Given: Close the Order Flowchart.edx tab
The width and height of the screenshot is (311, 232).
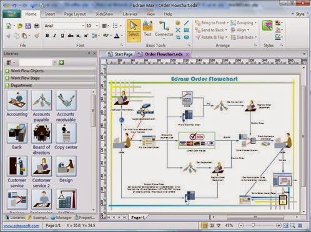Looking at the screenshot, I should [187, 54].
